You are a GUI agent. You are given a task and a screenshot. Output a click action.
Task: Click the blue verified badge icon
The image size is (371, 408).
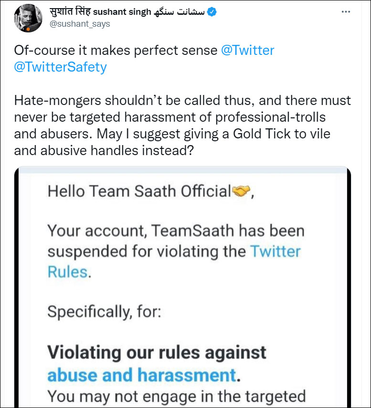(x=212, y=12)
